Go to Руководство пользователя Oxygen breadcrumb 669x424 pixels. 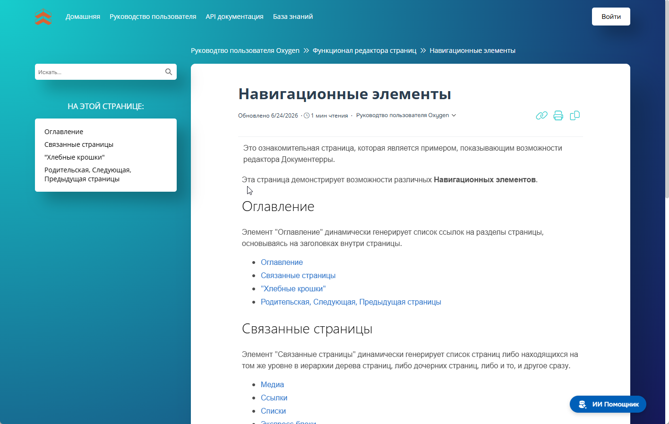245,51
